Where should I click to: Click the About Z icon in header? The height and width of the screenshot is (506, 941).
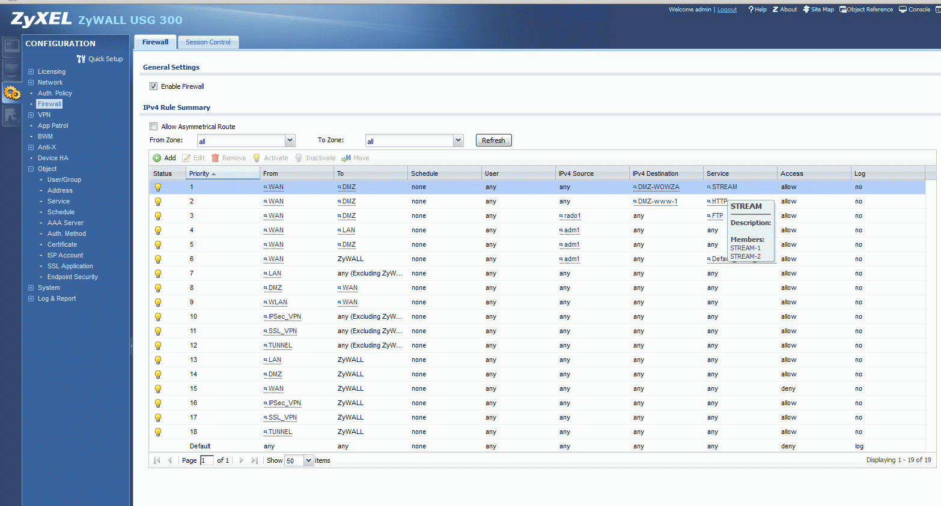coord(775,9)
